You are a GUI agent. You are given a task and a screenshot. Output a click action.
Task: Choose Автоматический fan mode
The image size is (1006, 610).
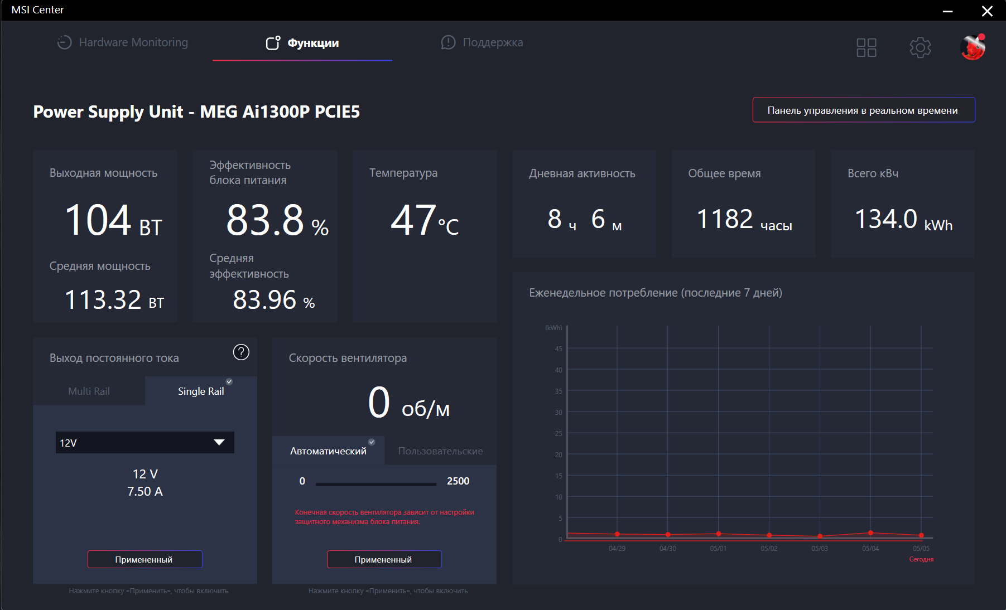tap(329, 451)
